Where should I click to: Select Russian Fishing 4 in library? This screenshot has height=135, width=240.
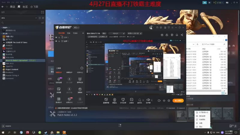(12, 75)
